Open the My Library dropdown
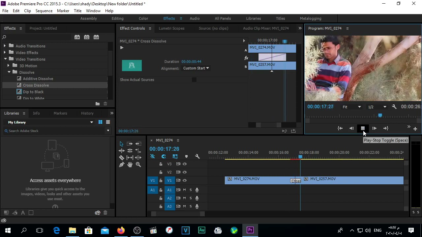422x237 pixels. [50, 122]
